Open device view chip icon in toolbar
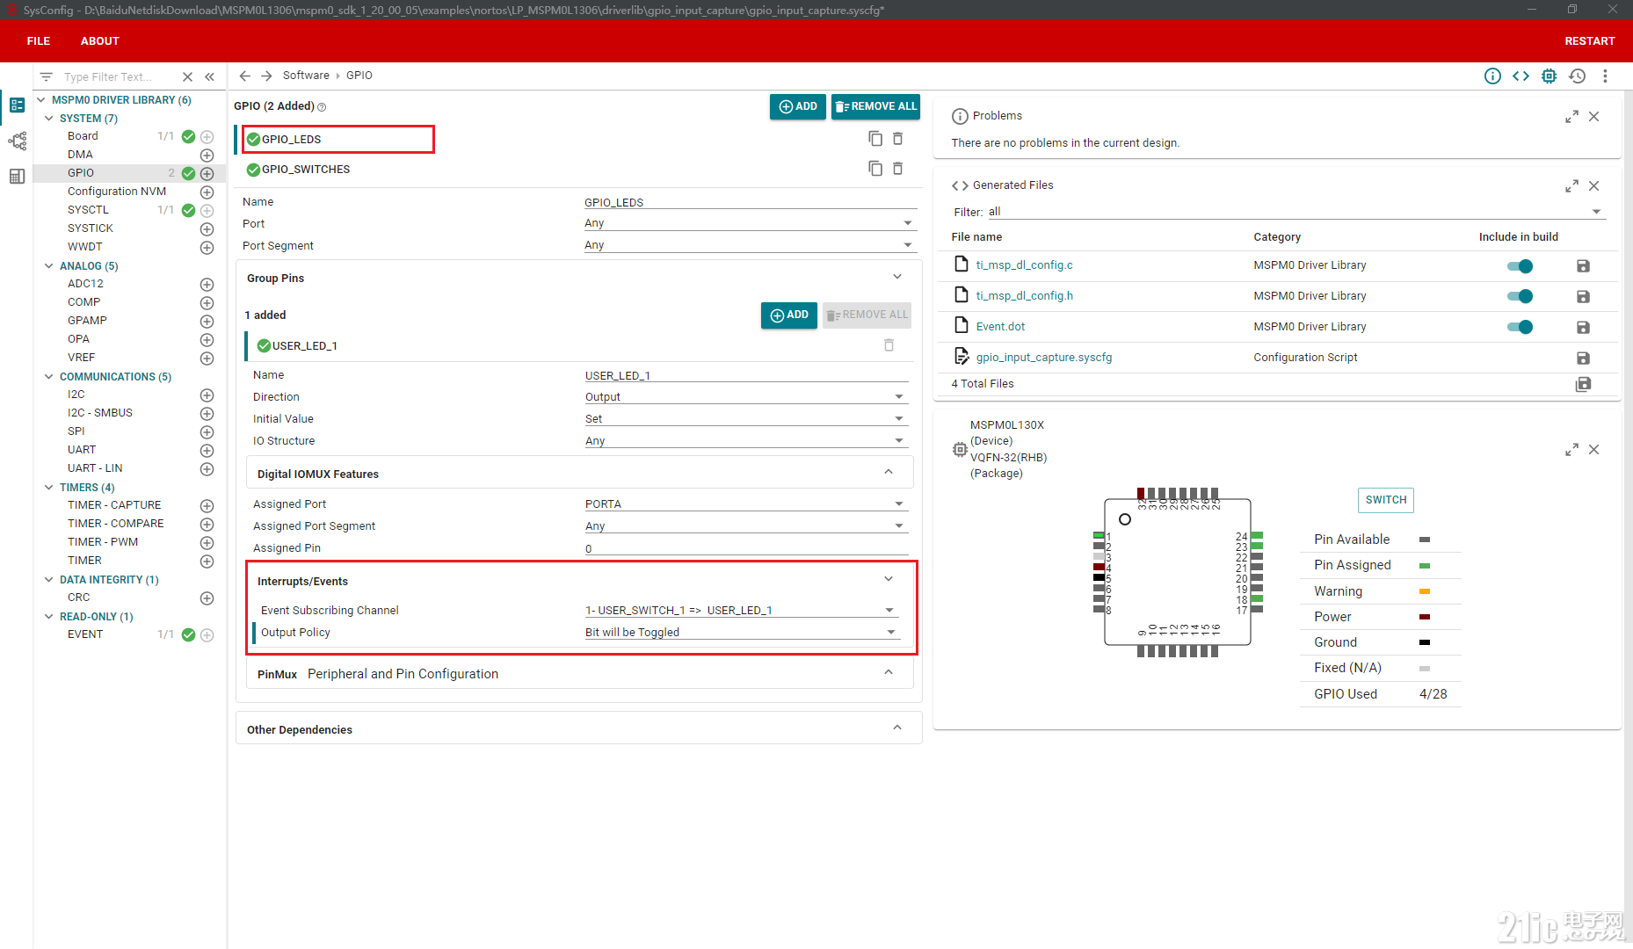This screenshot has height=949, width=1633. 1549,76
